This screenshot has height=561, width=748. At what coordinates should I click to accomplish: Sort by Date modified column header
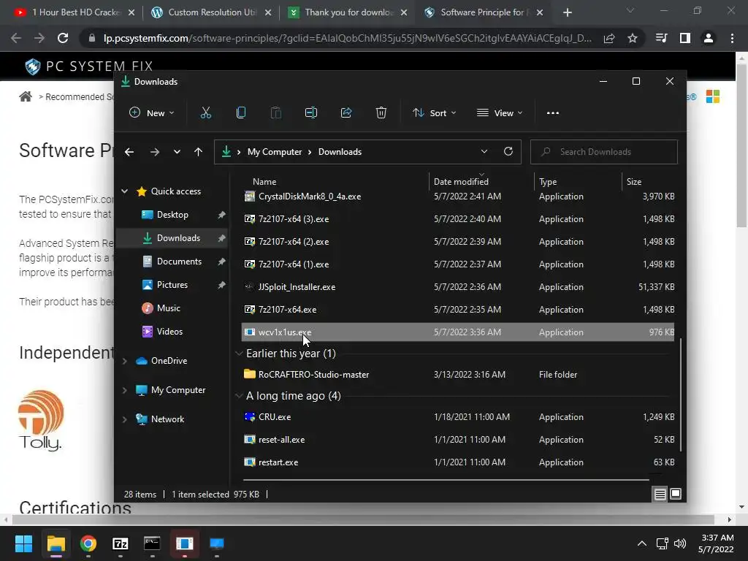(461, 182)
